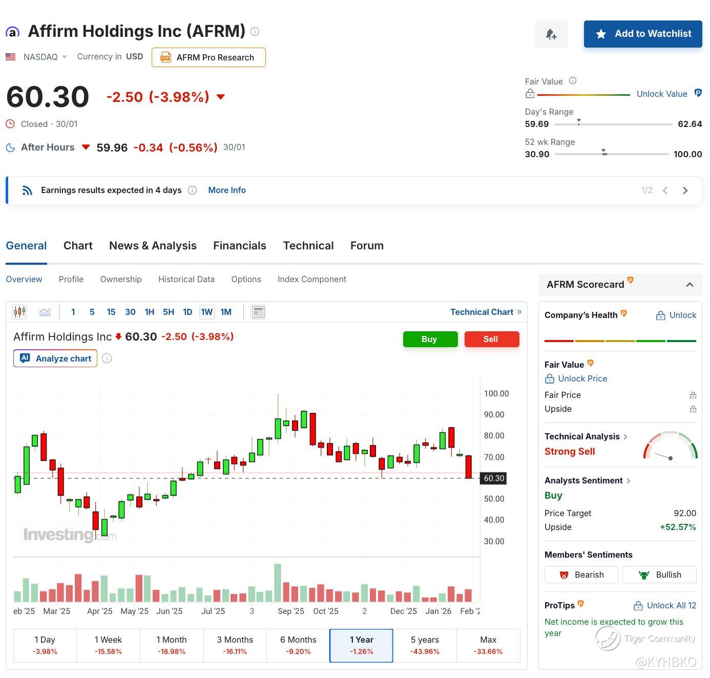Switch to the Chart tab
This screenshot has width=710, height=678.
tap(78, 246)
